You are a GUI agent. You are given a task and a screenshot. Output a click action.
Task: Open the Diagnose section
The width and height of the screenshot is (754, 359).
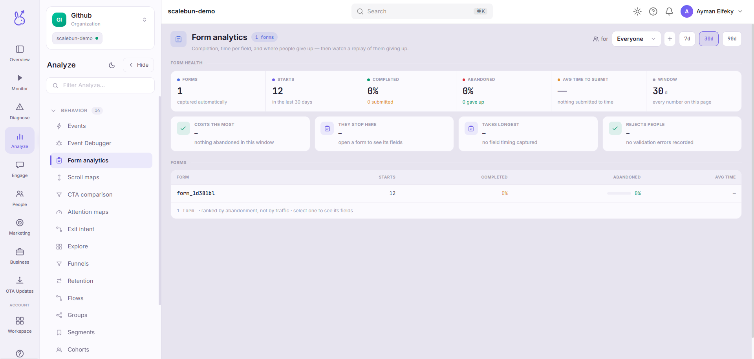tap(20, 111)
